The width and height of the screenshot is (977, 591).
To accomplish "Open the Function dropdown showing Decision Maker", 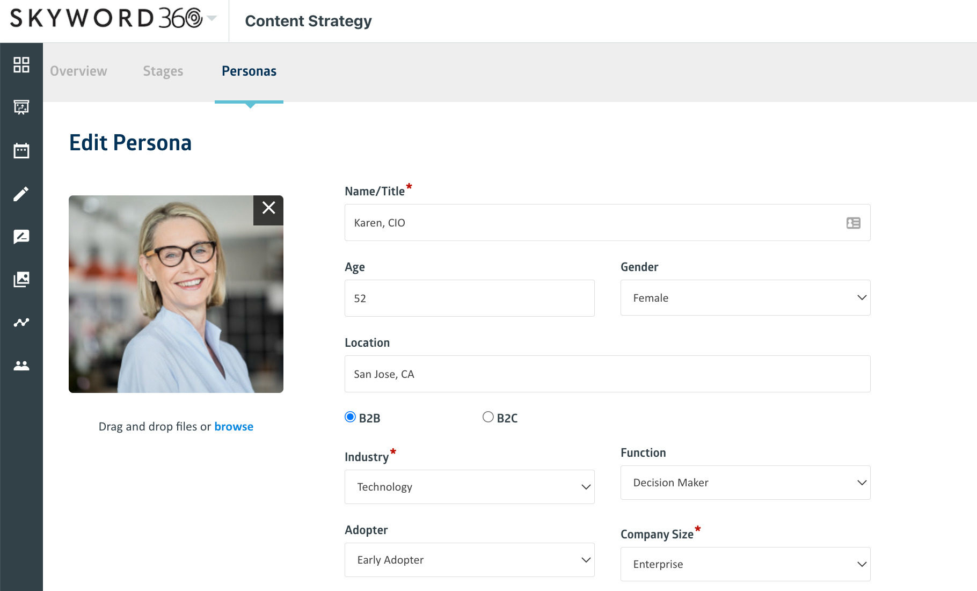I will 745,483.
